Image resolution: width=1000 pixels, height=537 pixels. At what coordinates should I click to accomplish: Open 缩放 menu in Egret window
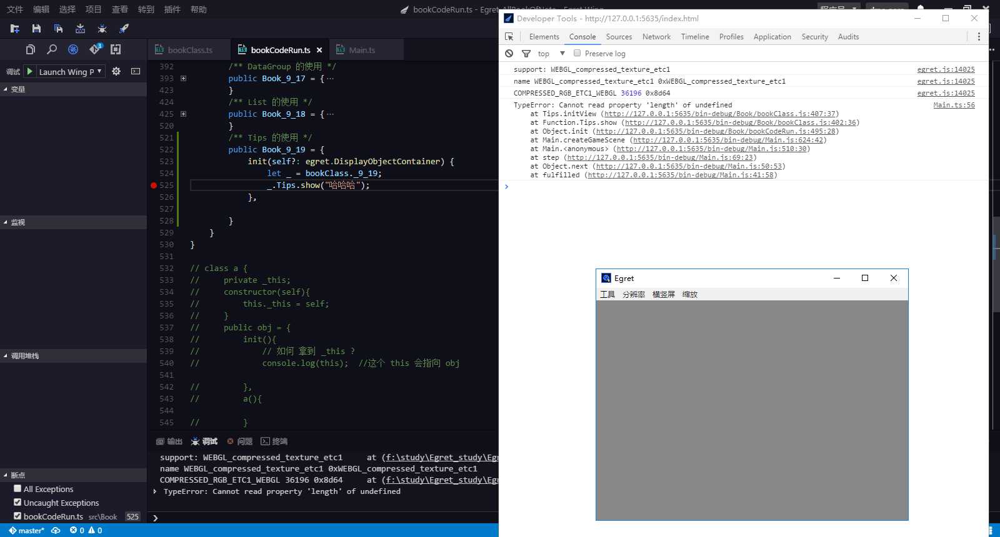coord(690,295)
